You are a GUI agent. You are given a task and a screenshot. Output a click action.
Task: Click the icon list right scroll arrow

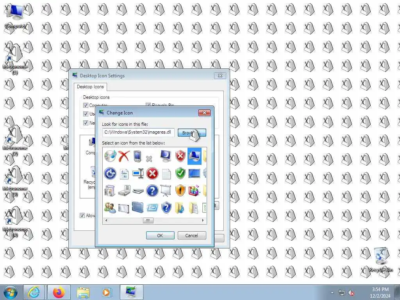click(203, 220)
